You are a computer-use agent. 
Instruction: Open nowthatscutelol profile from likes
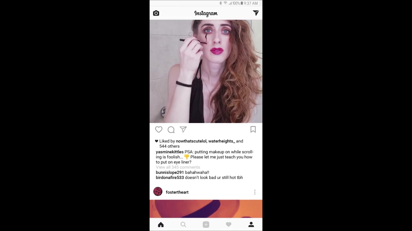click(191, 141)
